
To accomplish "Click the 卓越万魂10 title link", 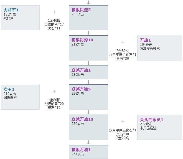I will [x=82, y=119].
